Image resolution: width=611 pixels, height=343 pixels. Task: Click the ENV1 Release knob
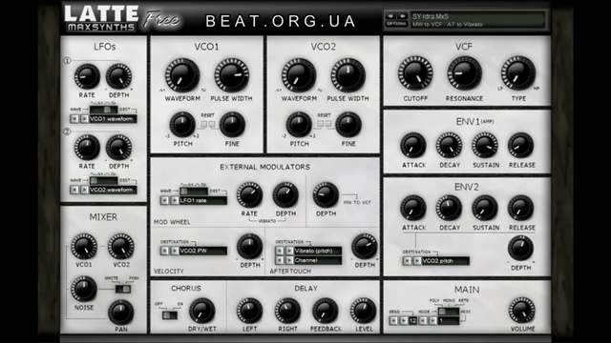[520, 146]
